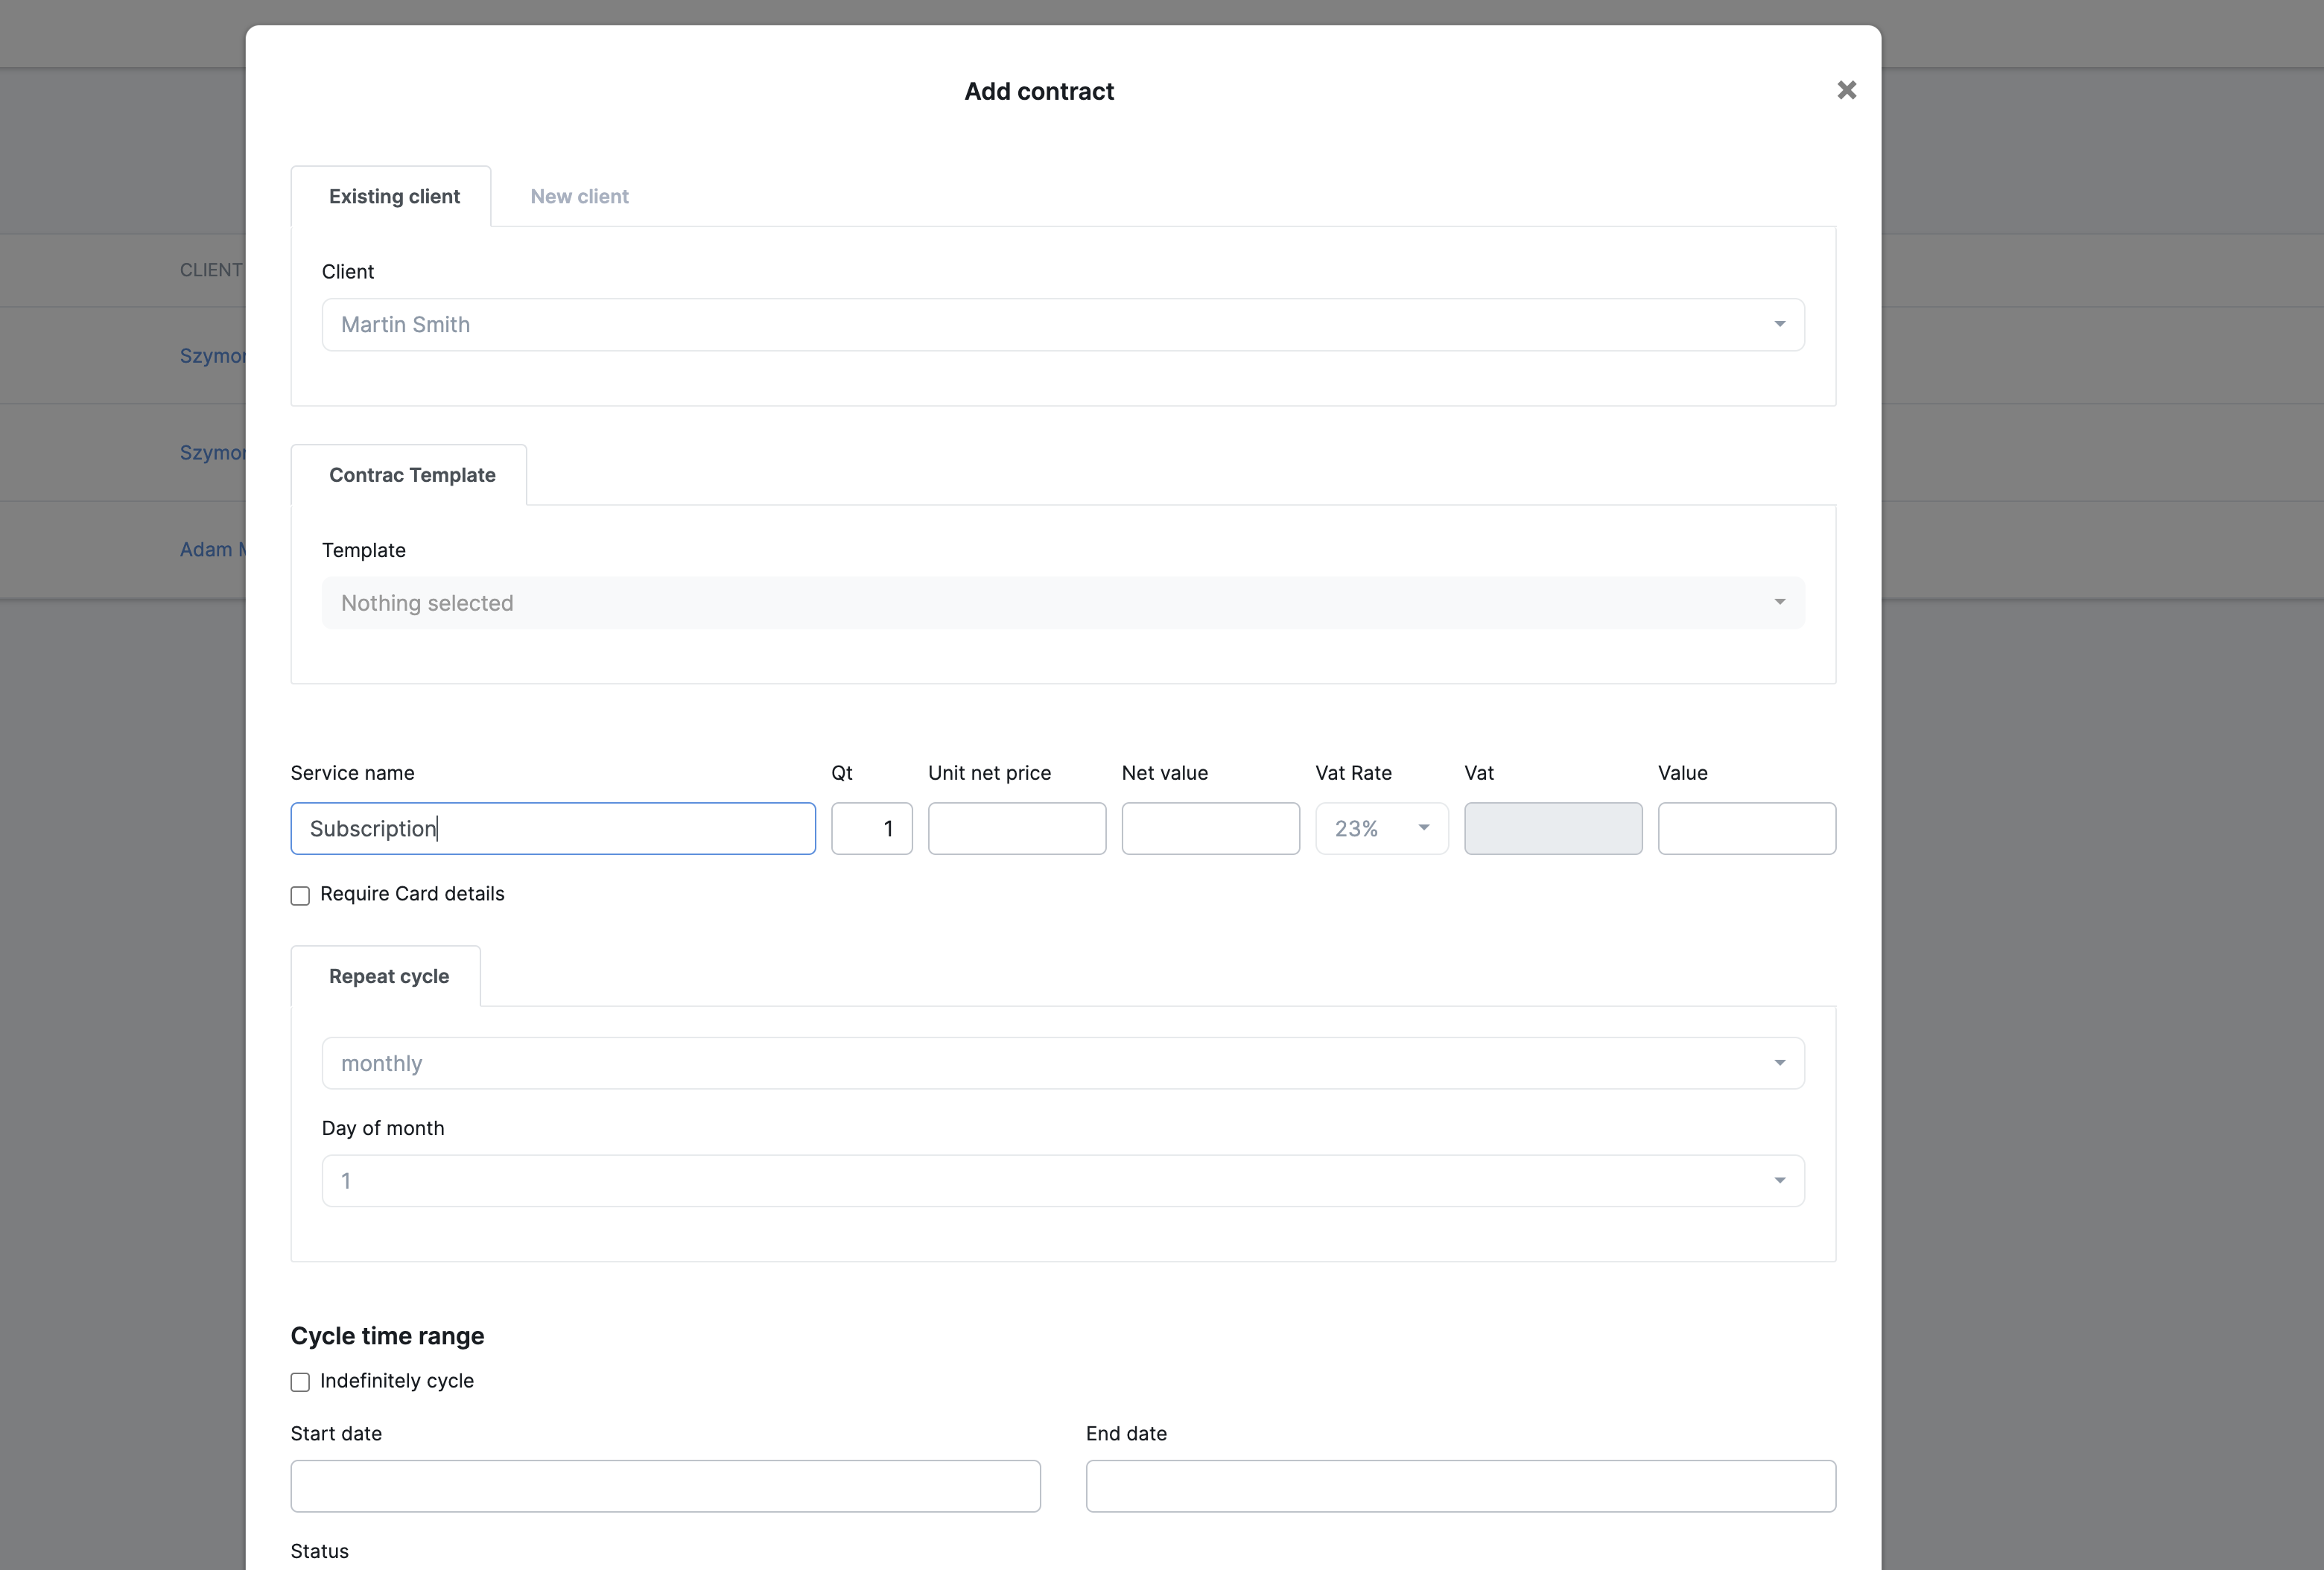Click the Start date input field
The image size is (2324, 1570).
(x=665, y=1486)
